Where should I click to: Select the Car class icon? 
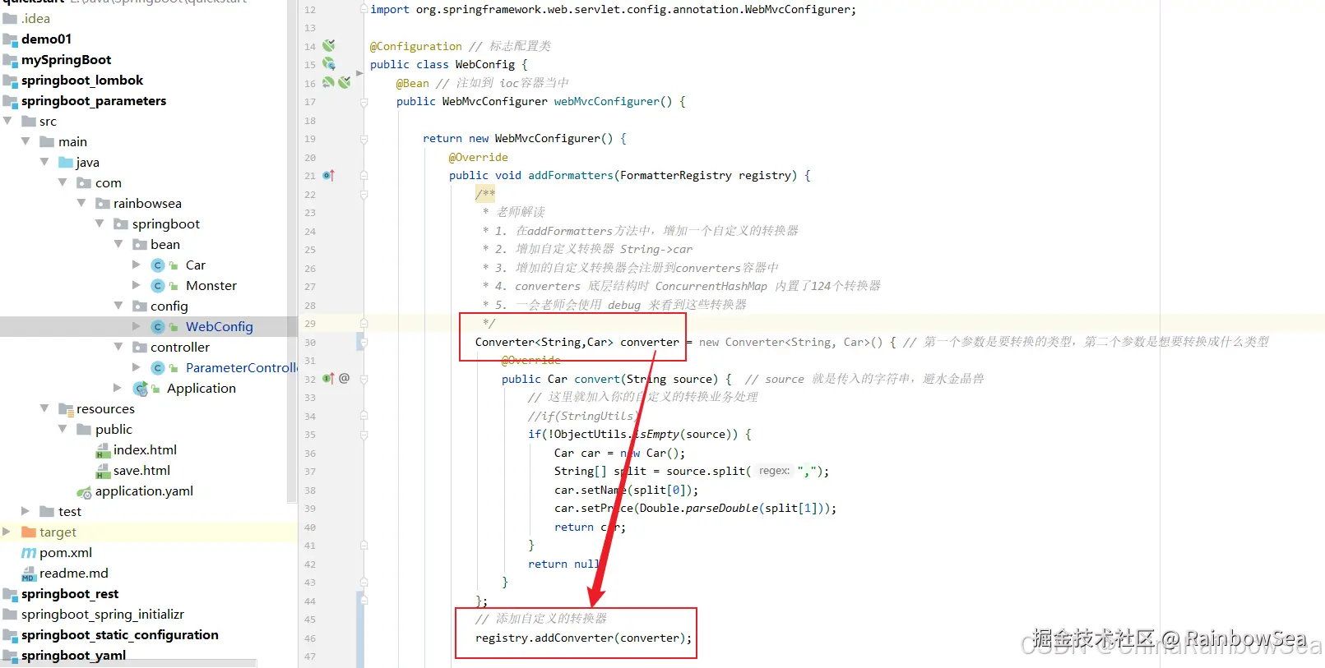point(158,265)
